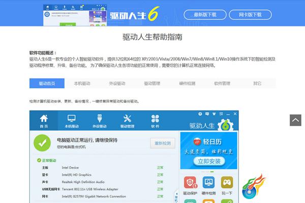Click the 驱动人生帮助指南 page title

click(152, 37)
